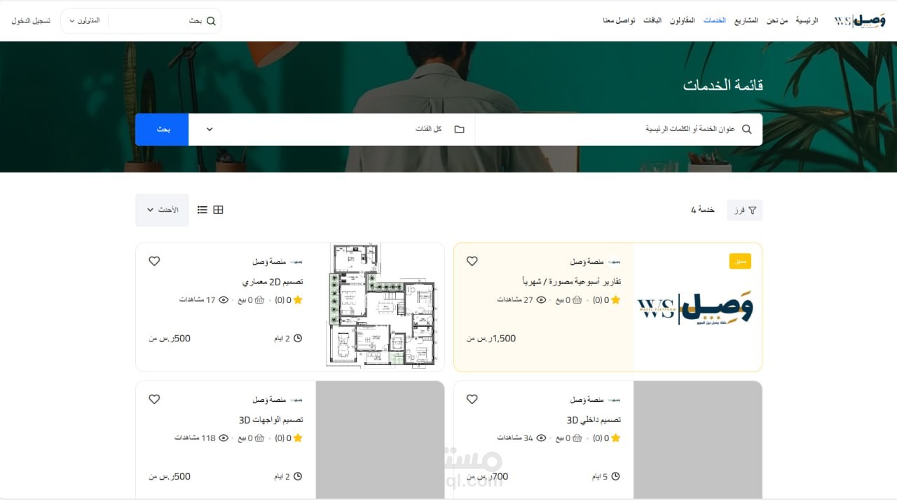Click the Wasl WS logo in header
This screenshot has height=500, width=897.
[860, 20]
